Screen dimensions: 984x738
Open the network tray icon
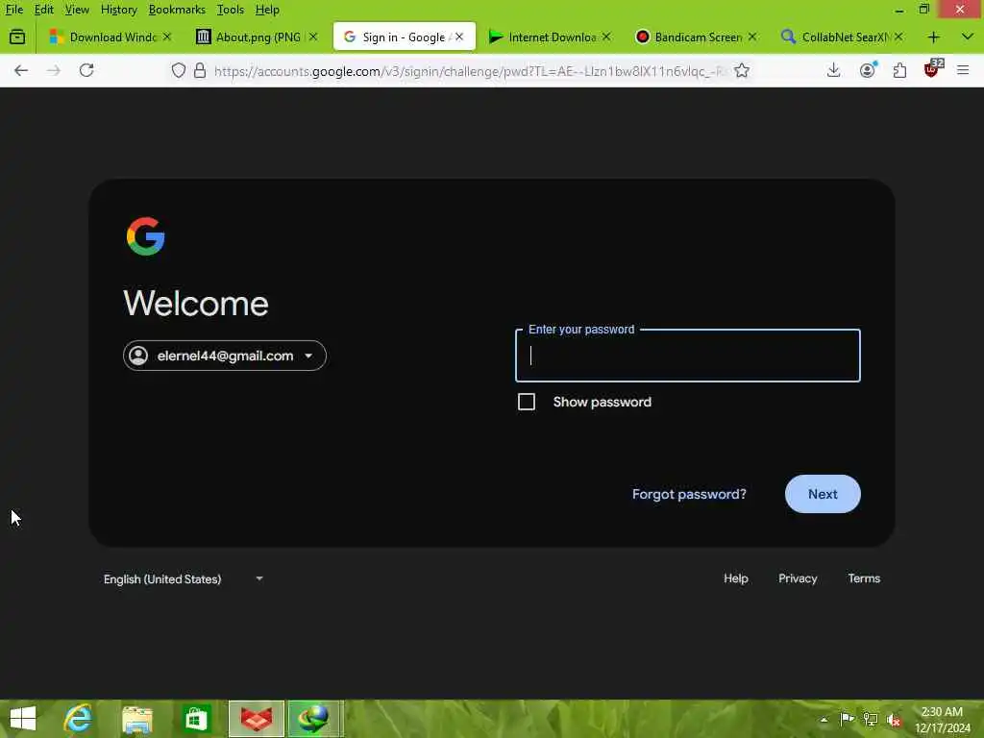click(871, 719)
